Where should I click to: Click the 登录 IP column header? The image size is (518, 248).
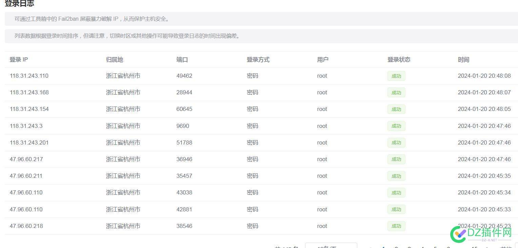pyautogui.click(x=19, y=60)
